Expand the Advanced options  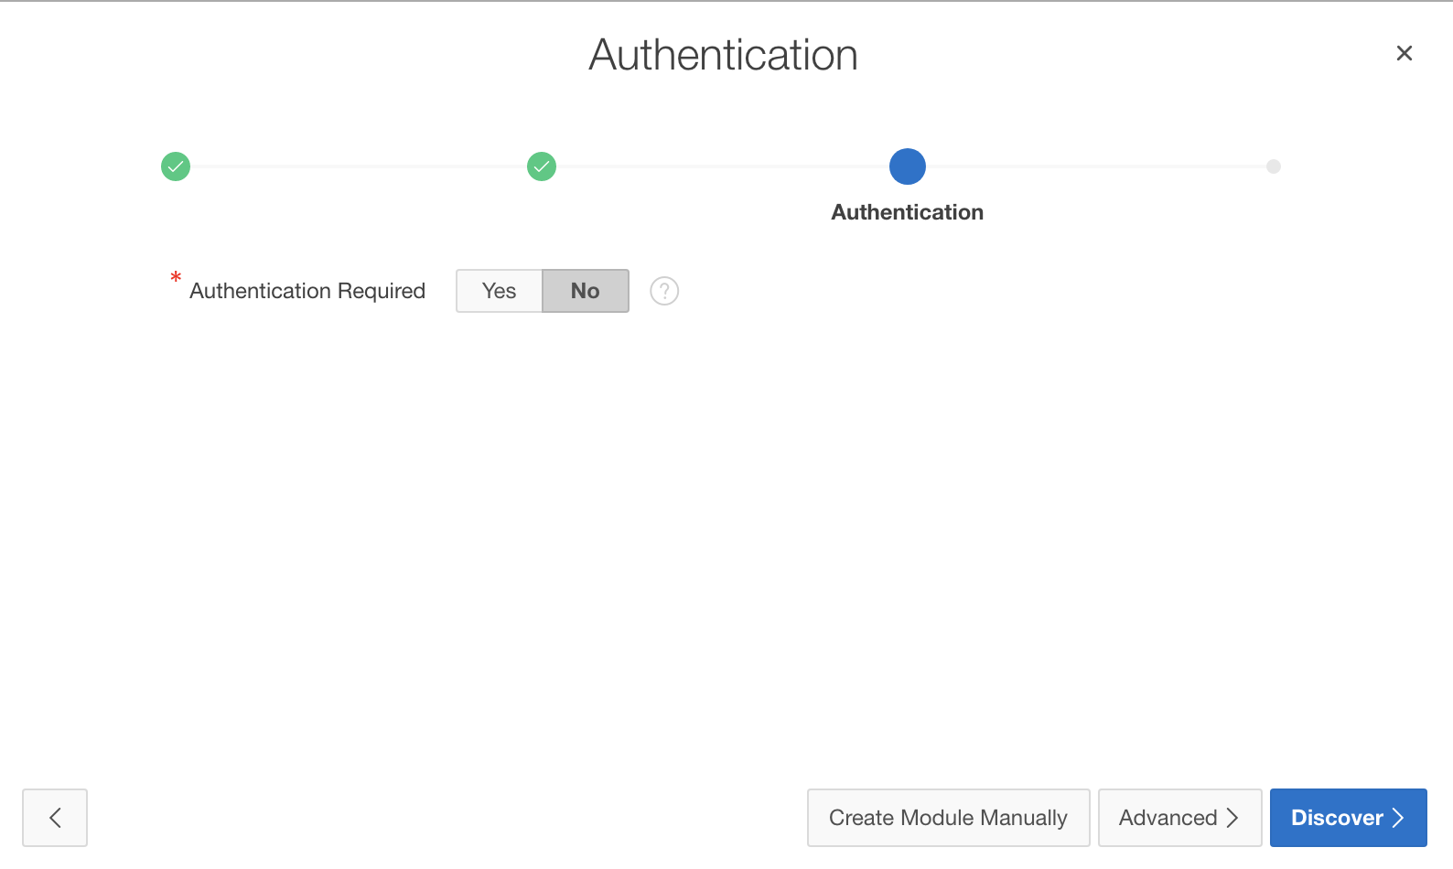(x=1179, y=818)
